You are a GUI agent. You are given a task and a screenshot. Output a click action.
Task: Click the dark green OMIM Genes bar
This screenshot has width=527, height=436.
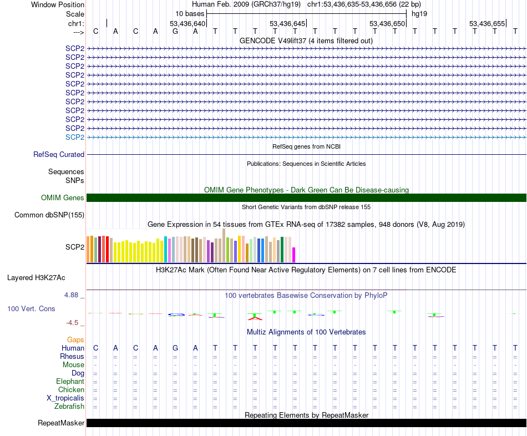coord(306,197)
